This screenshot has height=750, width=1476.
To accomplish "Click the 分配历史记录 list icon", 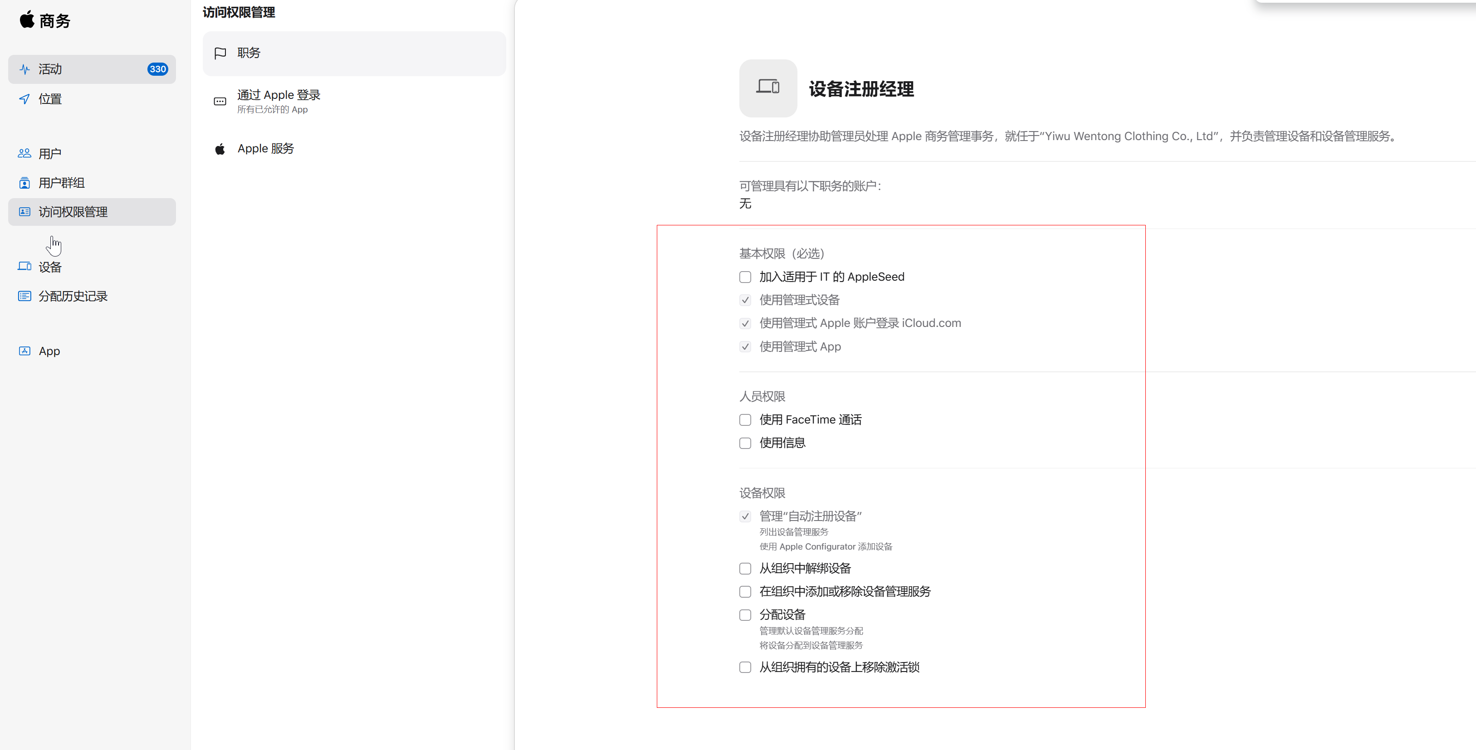I will 24,296.
